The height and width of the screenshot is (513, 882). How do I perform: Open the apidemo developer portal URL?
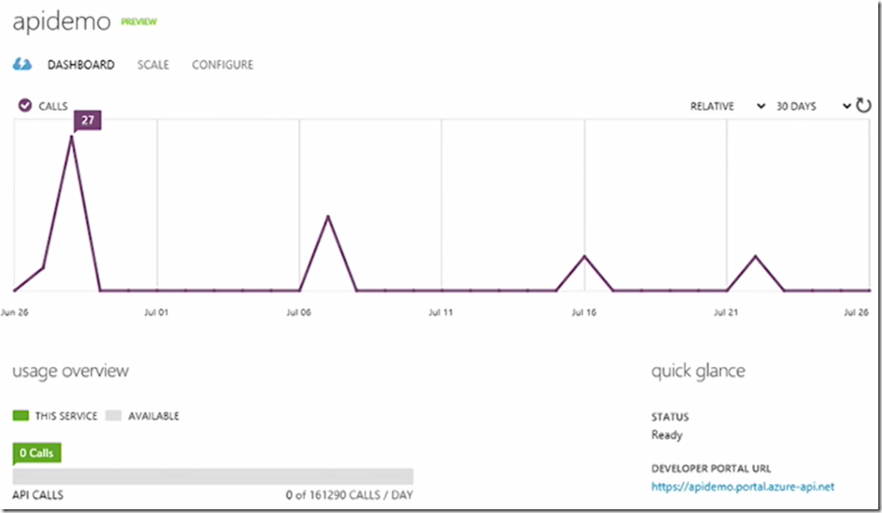[x=743, y=487]
